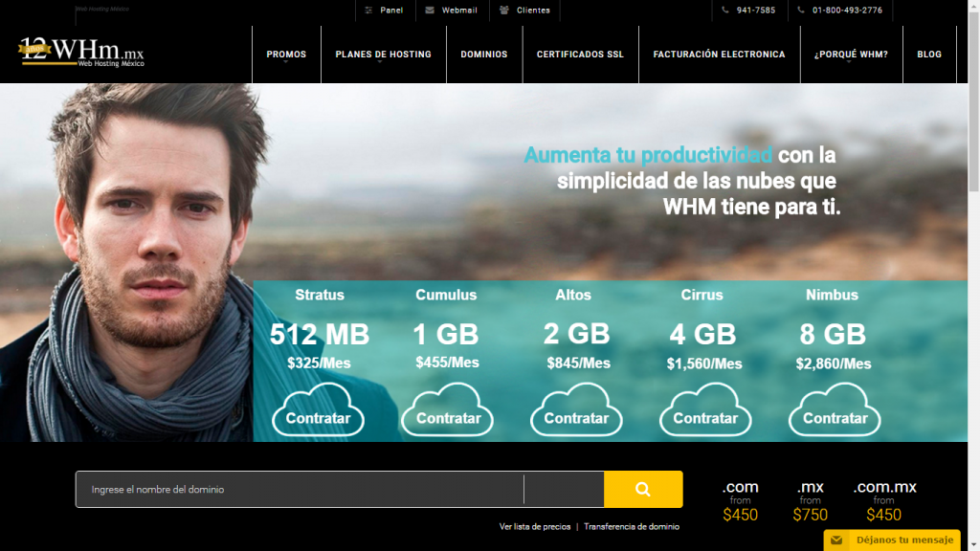Open Panel via the sliders icon
The image size is (980, 551).
(369, 11)
